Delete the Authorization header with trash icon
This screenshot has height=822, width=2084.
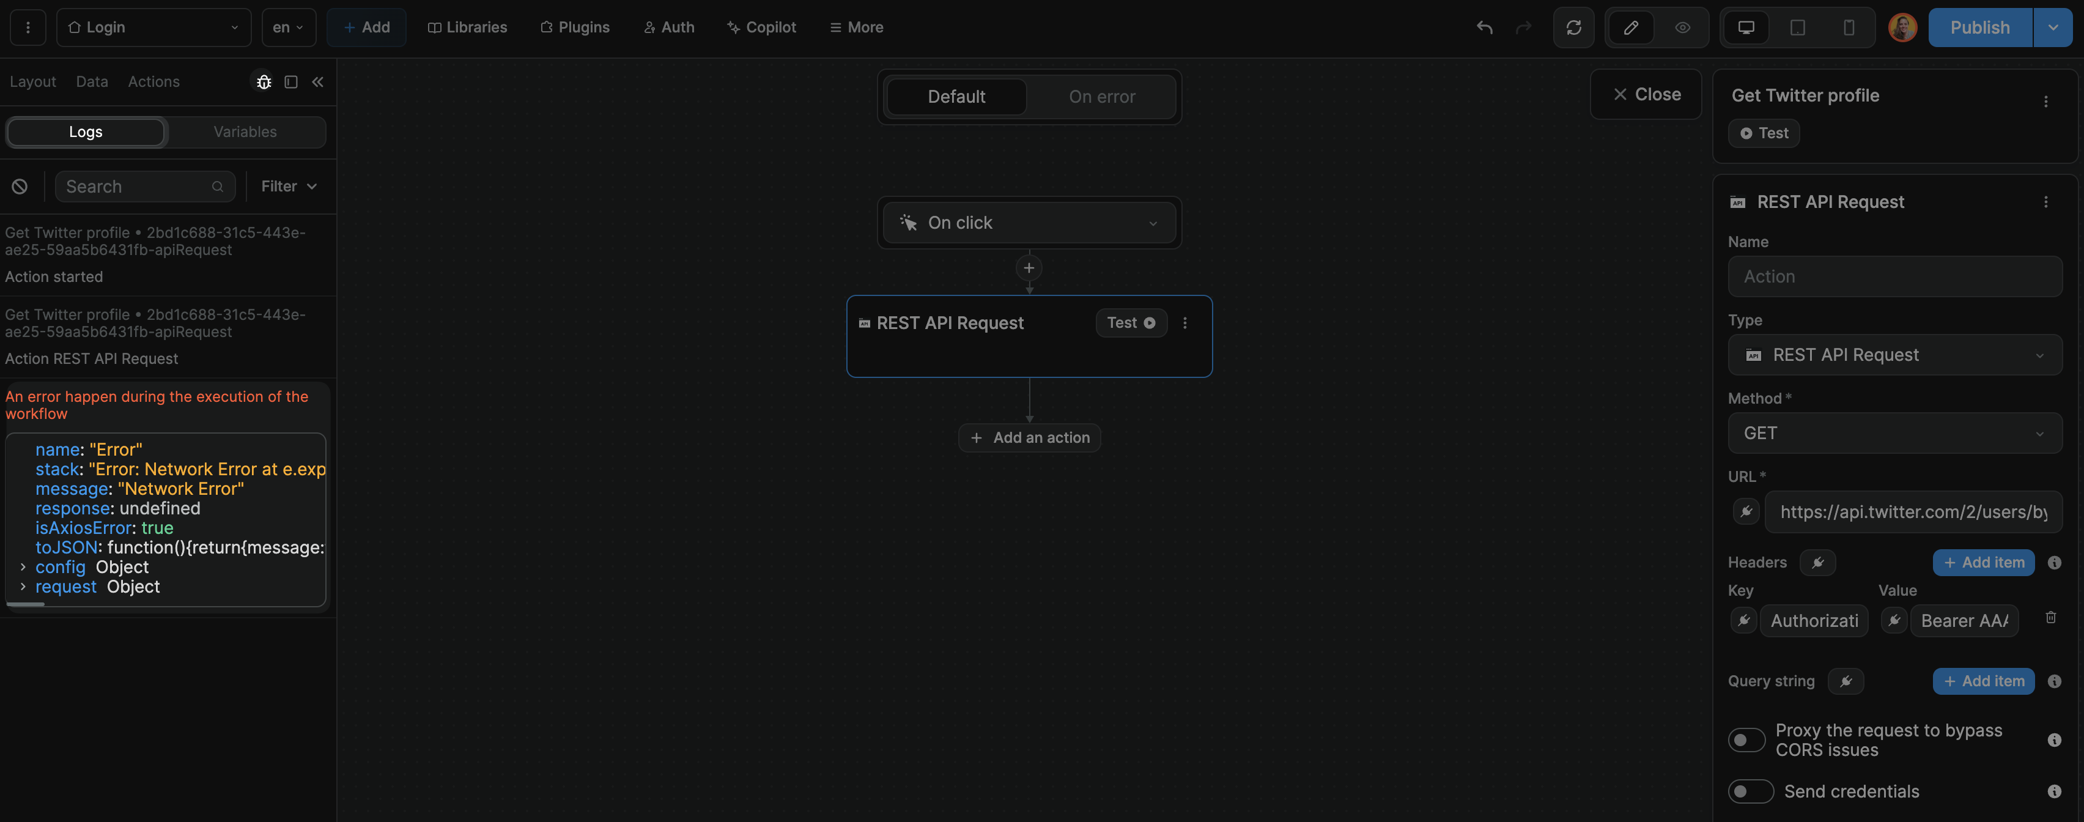(2052, 617)
